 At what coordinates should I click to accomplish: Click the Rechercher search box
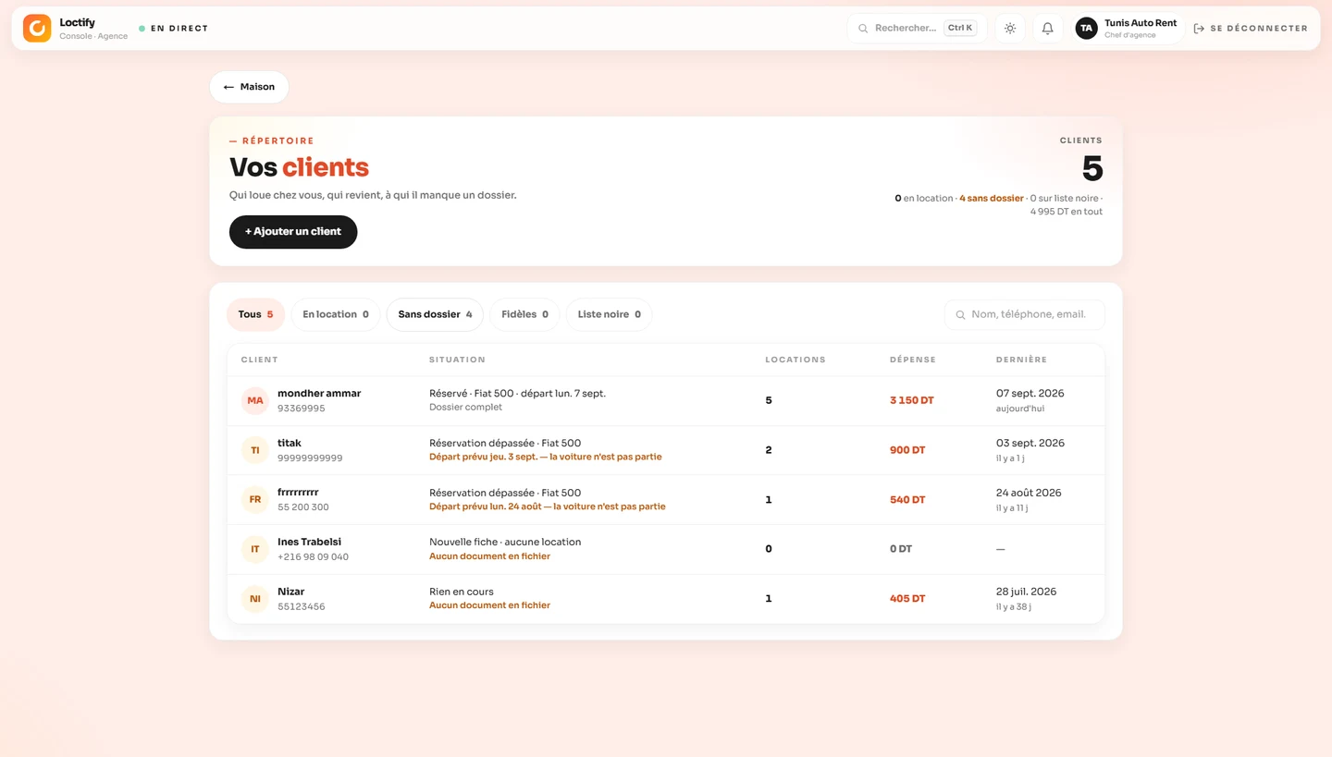pyautogui.click(x=917, y=29)
